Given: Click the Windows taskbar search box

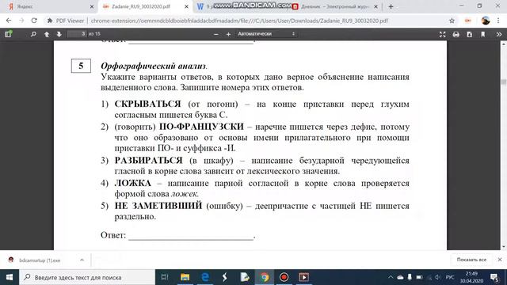Looking at the screenshot, I should click(x=87, y=277).
